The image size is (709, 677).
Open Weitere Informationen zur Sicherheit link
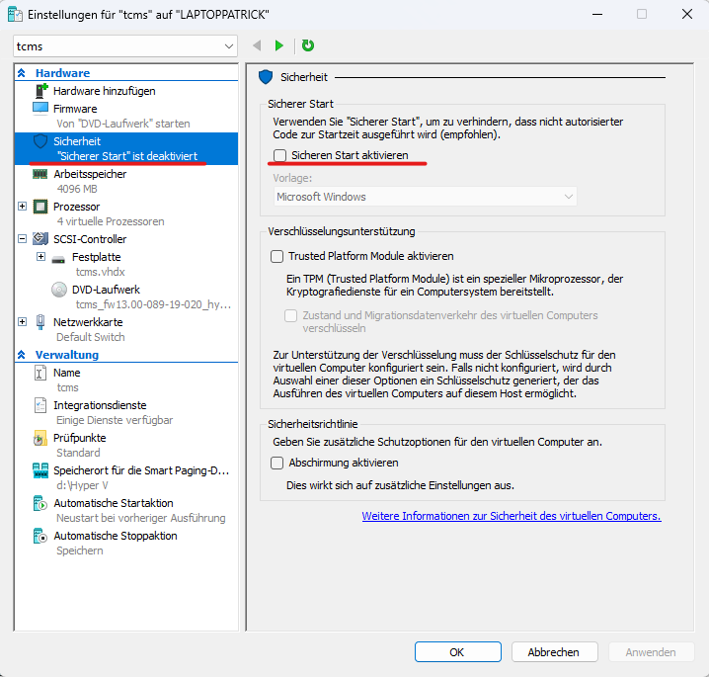pos(511,516)
